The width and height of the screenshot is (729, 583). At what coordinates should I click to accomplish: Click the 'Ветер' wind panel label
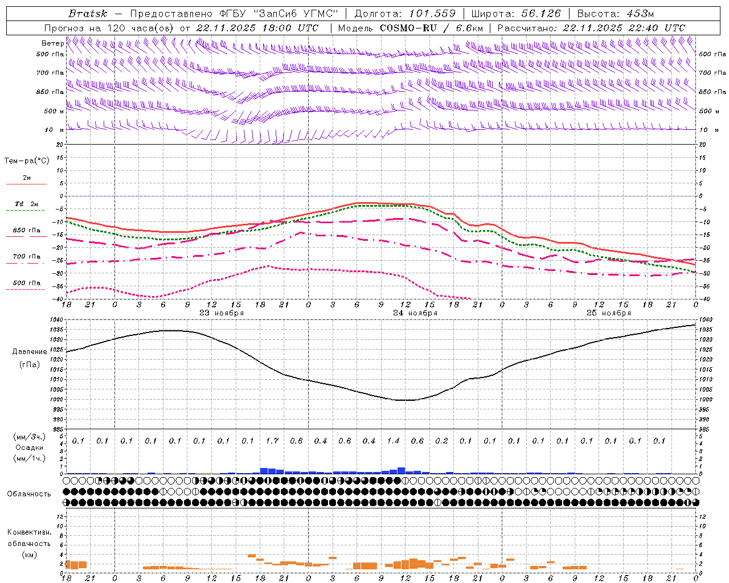click(x=52, y=43)
